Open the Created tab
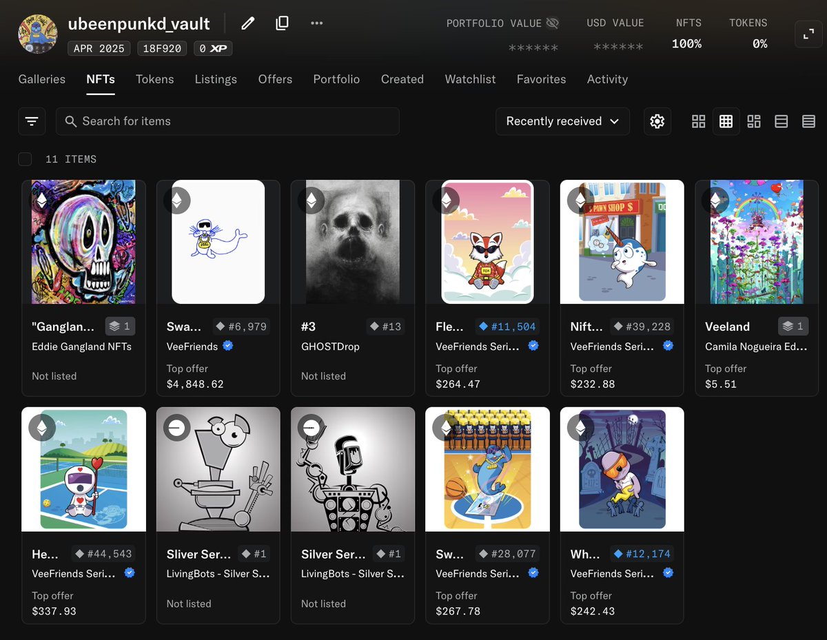 coord(402,79)
